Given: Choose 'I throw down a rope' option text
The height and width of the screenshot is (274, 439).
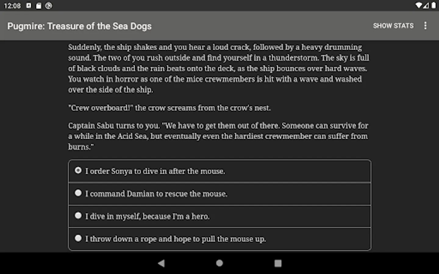Looking at the screenshot, I should click(x=175, y=239).
